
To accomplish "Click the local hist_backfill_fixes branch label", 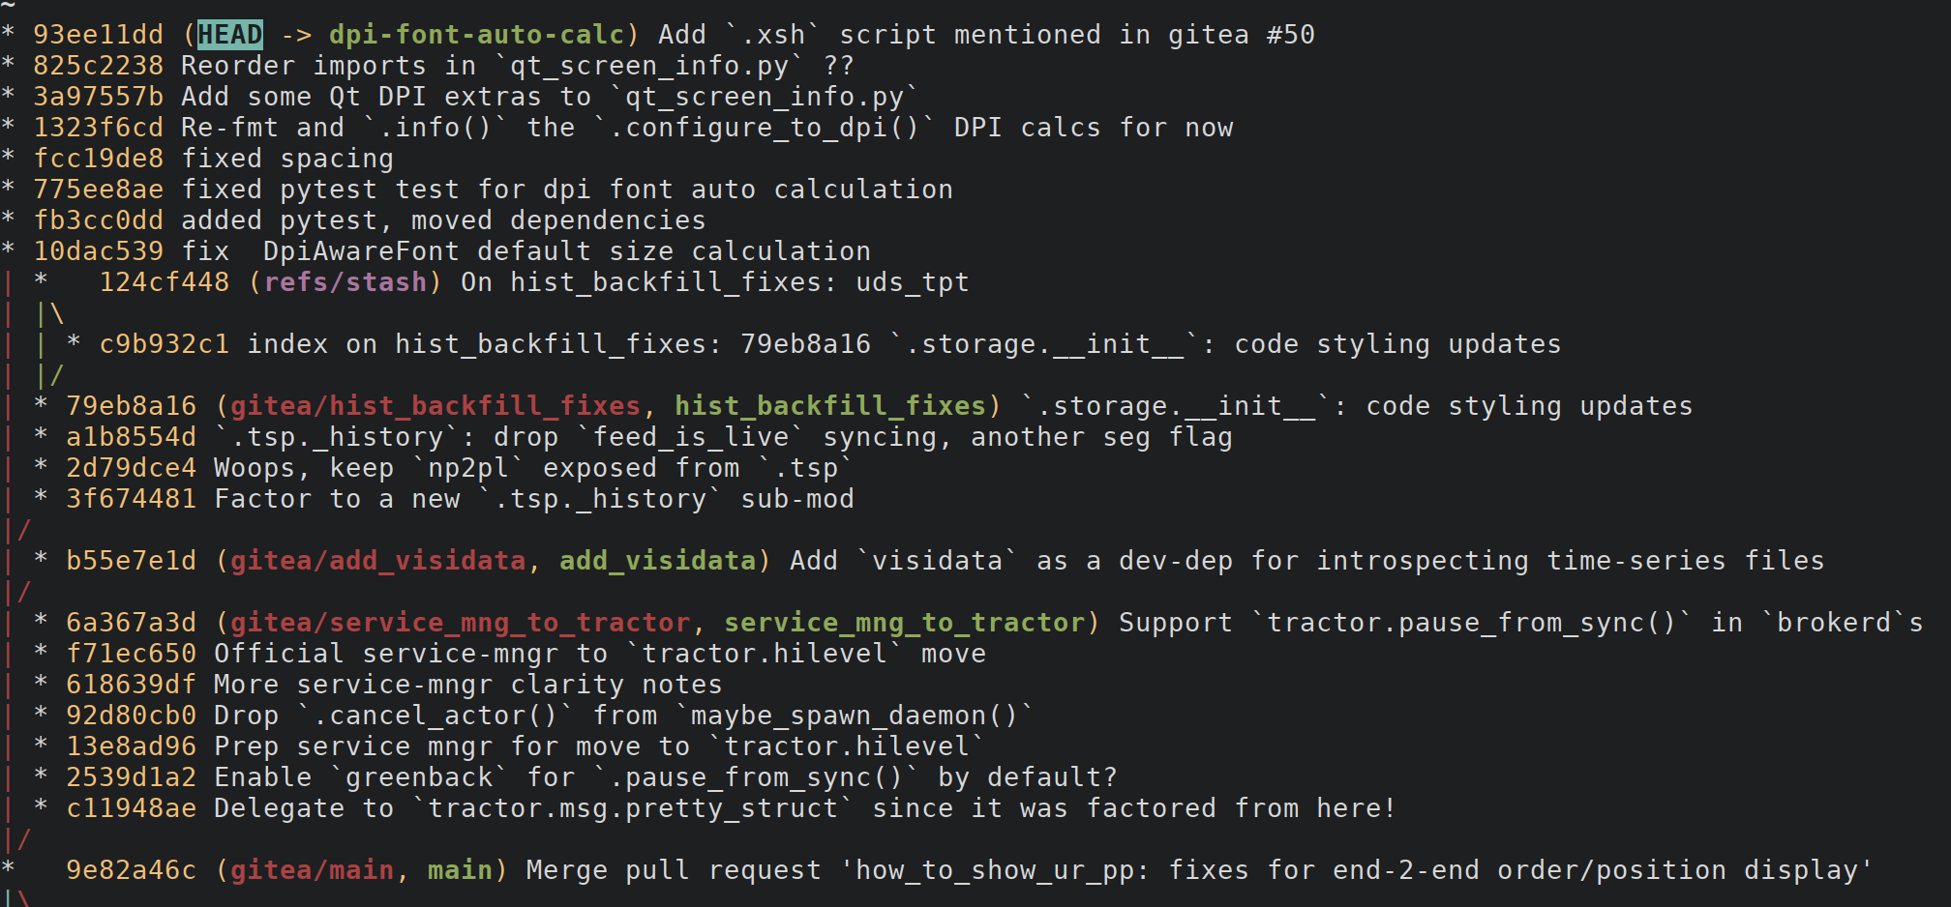I will [830, 406].
